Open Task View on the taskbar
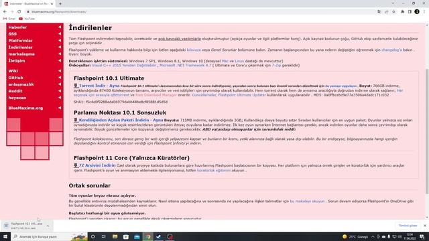The height and width of the screenshot is (241, 429). [x=104, y=236]
